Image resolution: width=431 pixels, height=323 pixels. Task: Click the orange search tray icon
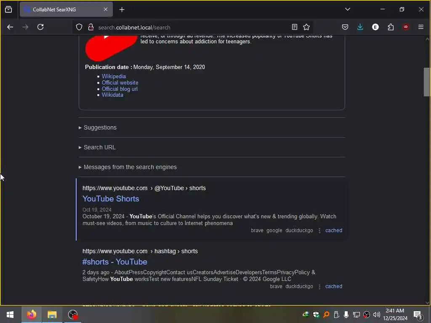(x=326, y=315)
